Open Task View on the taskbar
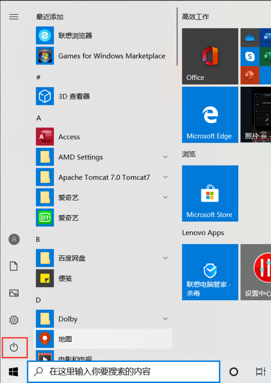 [261, 372]
